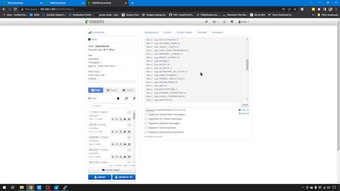The height and width of the screenshot is (191, 340).
Task: Click the Send button in terminal
Action: [245, 105]
